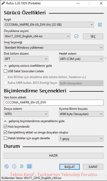Click the BAŞLAT button

click(70, 167)
